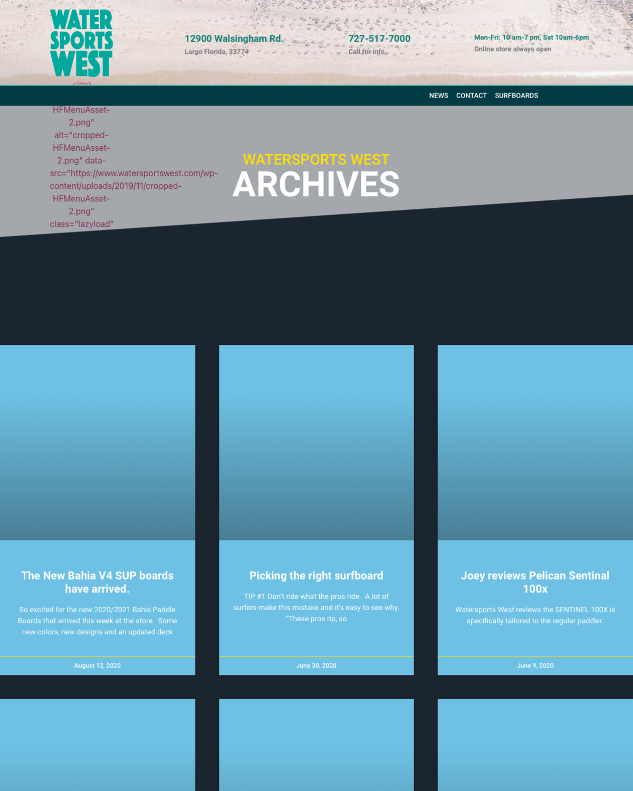Open the Picking the right surfboard title
The width and height of the screenshot is (633, 791).
pos(316,576)
